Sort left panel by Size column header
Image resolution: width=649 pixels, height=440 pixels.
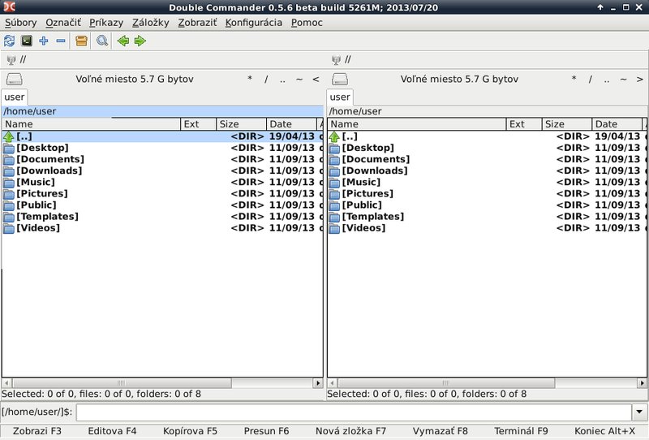[x=241, y=124]
